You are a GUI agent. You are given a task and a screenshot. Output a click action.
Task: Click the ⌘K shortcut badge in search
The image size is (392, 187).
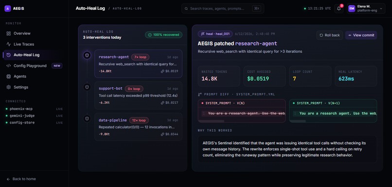[257, 8]
